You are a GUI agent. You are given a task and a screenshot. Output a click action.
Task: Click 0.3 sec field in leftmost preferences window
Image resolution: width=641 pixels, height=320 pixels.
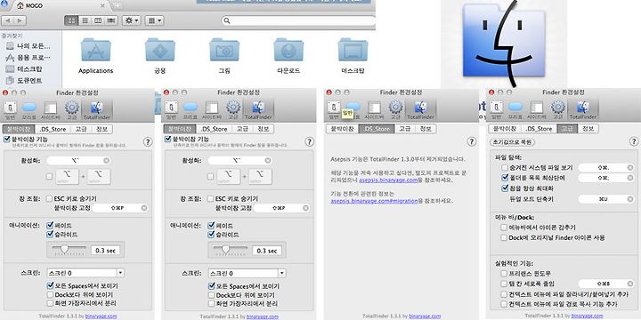(105, 250)
